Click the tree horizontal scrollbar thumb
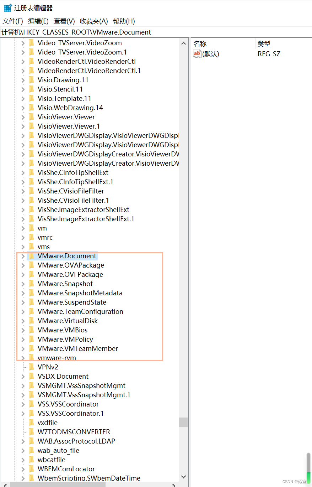This screenshot has height=487, width=312. click(x=58, y=485)
